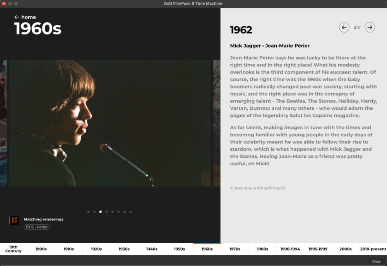Click the partially visible next photo

217,123
